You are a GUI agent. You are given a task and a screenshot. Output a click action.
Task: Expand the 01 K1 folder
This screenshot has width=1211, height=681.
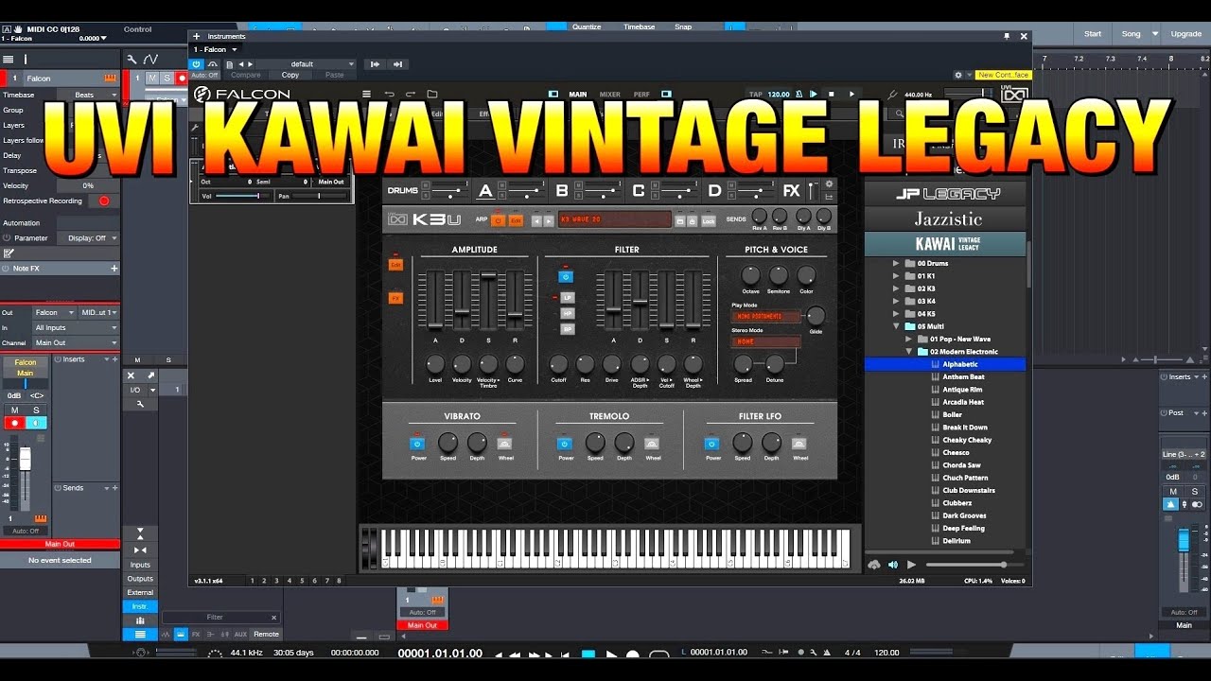[x=897, y=276]
